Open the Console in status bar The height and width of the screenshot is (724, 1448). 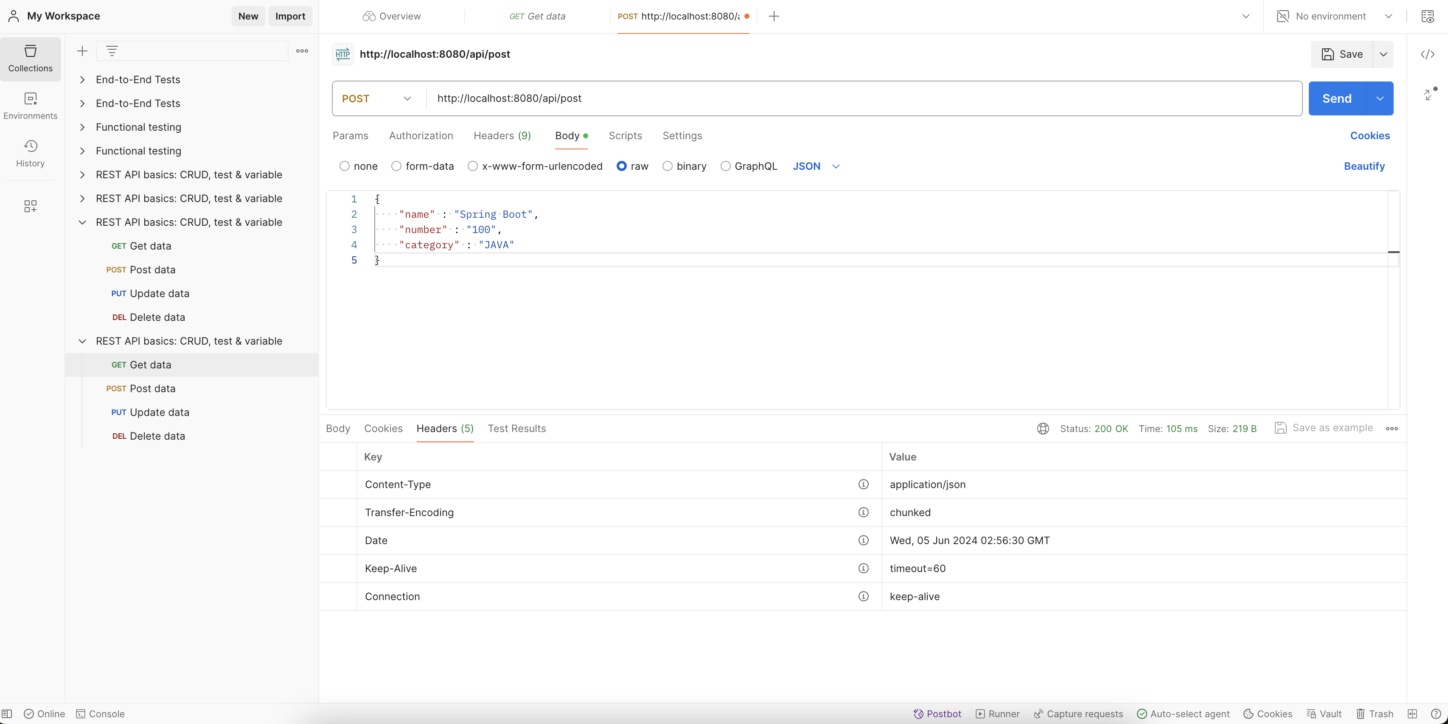tap(100, 714)
